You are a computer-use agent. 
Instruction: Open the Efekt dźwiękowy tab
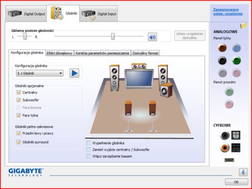click(60, 53)
